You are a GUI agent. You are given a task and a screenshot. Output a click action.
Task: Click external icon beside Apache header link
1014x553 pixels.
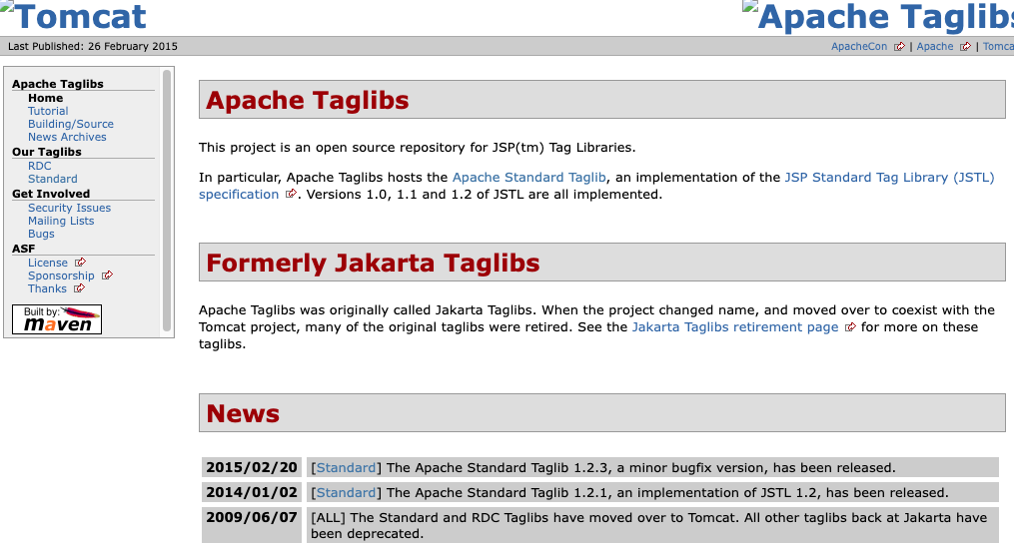tap(965, 47)
